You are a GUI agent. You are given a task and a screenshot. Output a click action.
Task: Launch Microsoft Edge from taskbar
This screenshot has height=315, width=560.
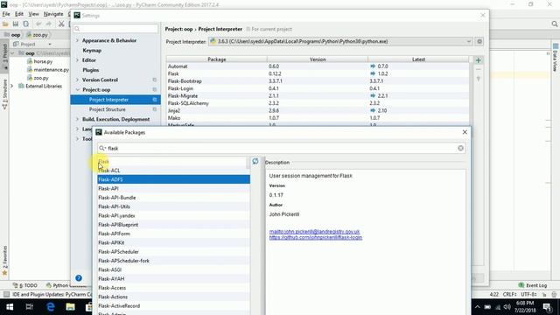[51, 307]
